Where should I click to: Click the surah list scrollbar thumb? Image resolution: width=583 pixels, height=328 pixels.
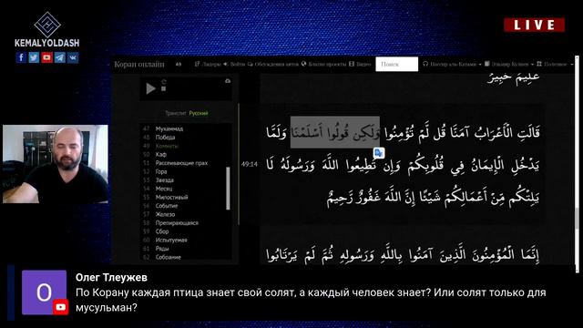[228, 189]
